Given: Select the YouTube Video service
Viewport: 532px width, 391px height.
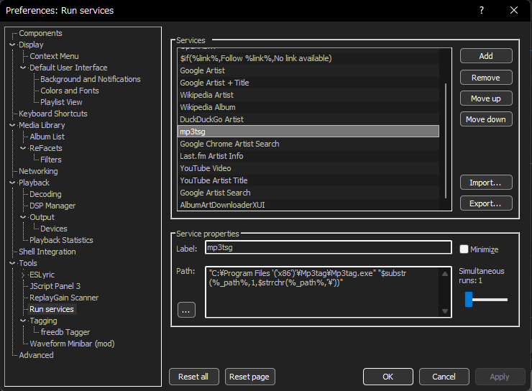Looking at the screenshot, I should [308, 168].
